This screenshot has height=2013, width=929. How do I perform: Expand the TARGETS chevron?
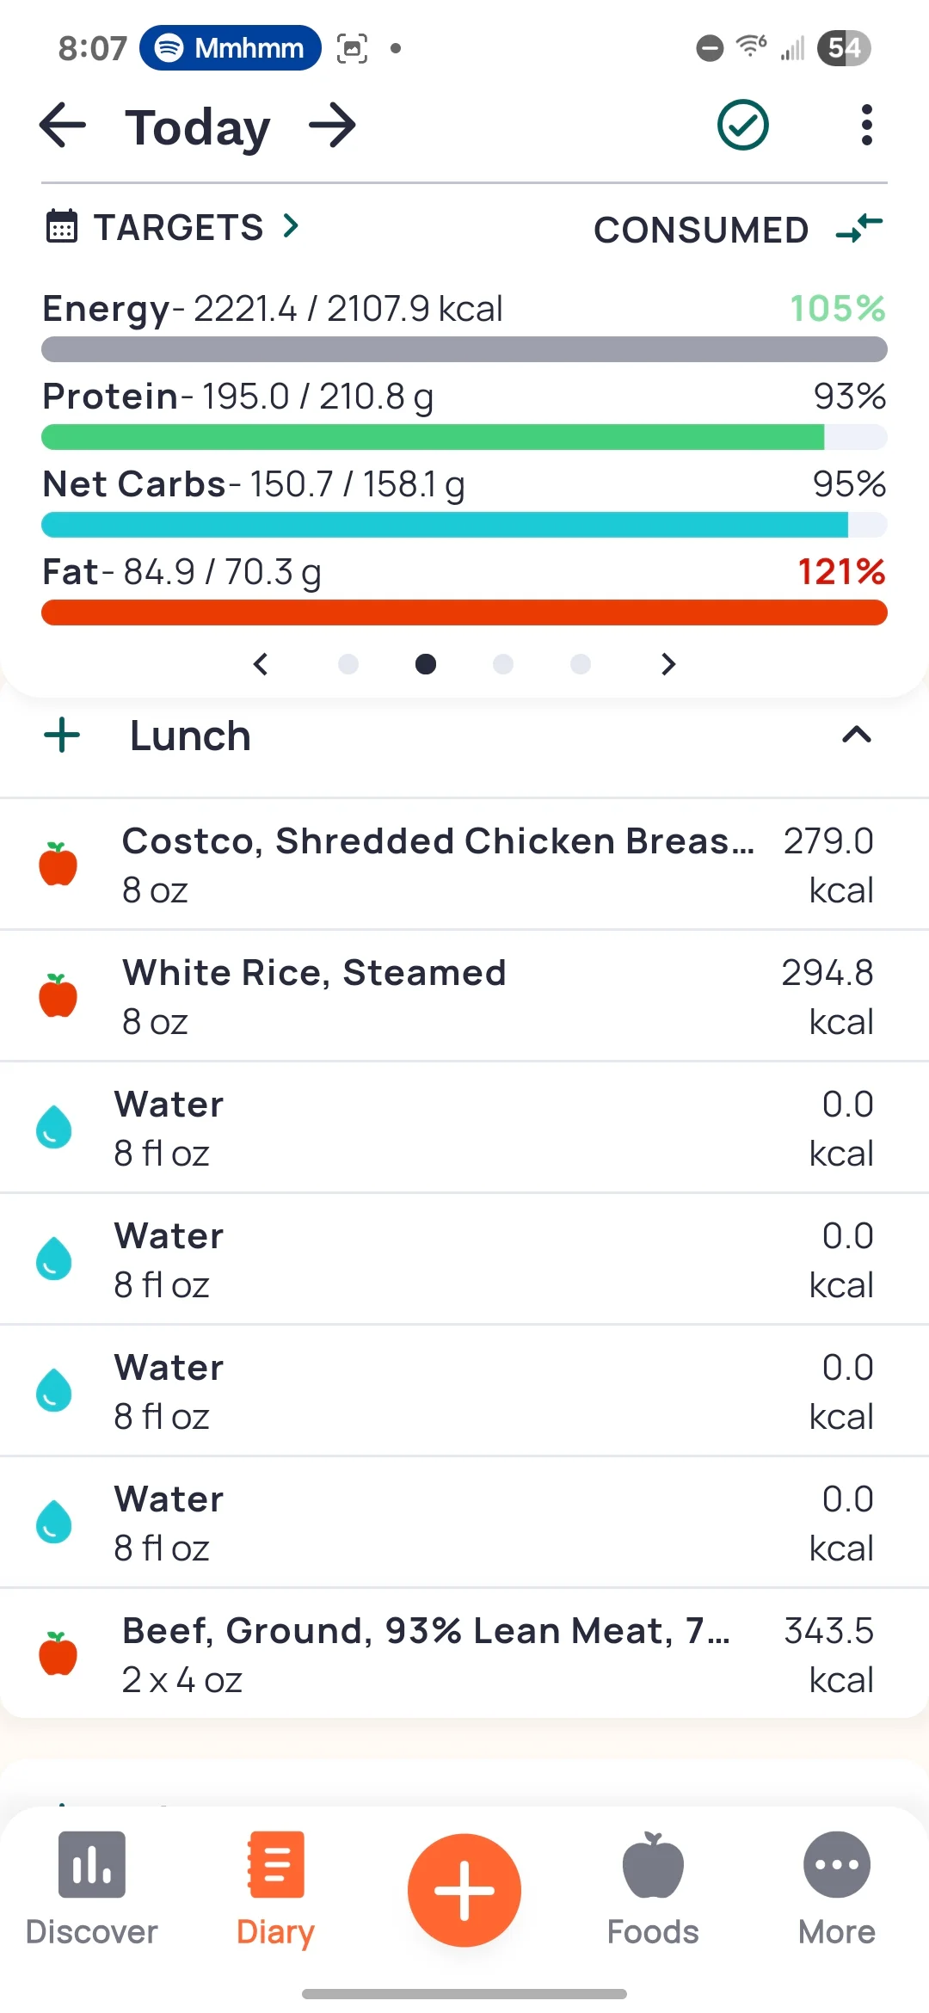(x=292, y=226)
